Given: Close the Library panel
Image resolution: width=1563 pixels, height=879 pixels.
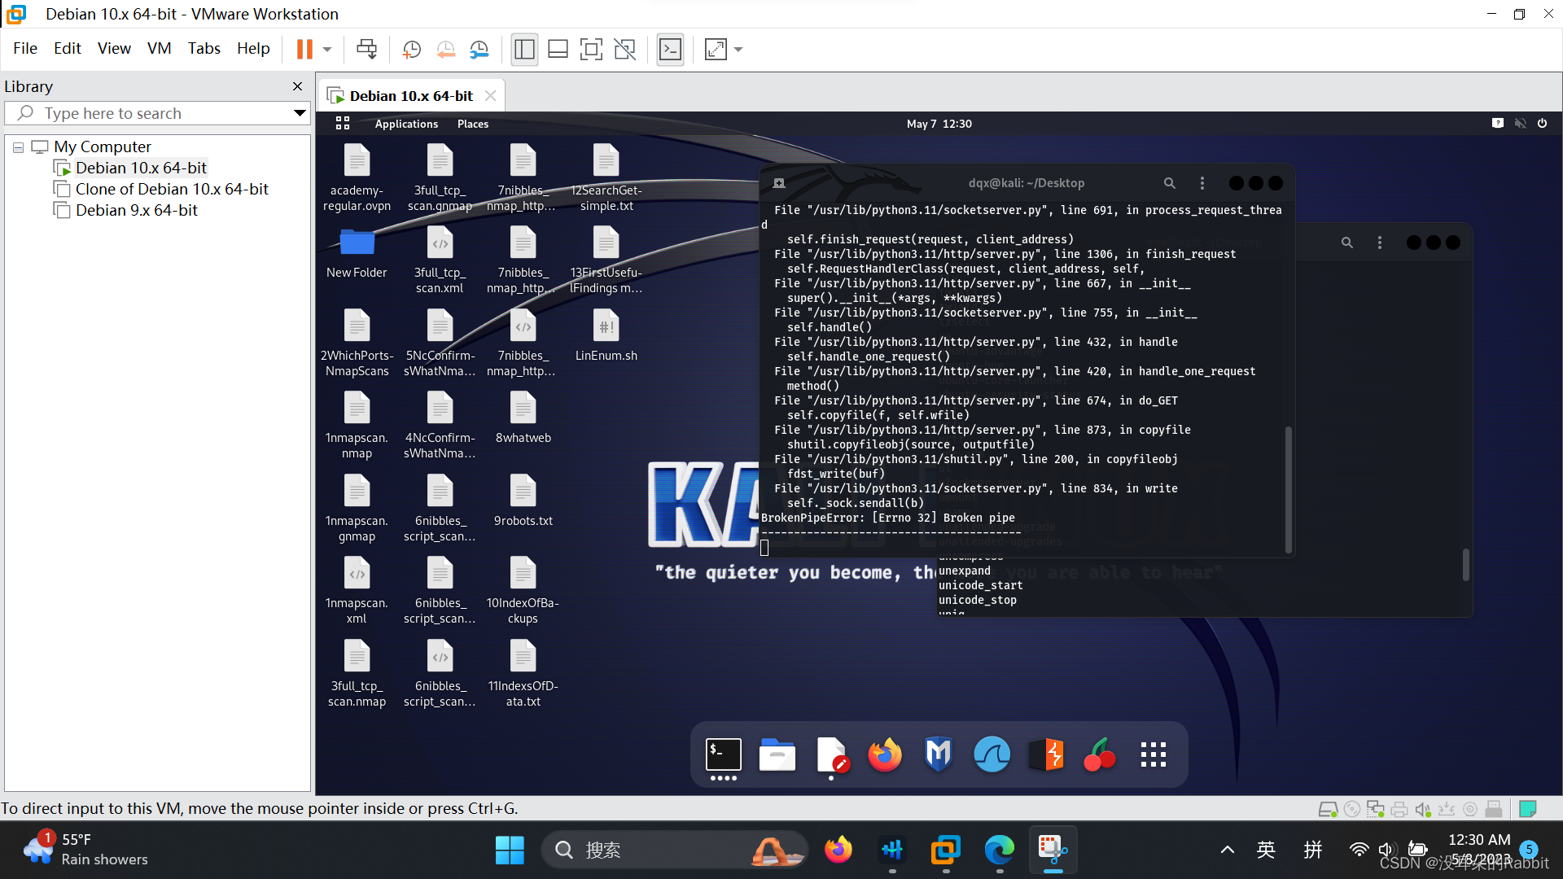Looking at the screenshot, I should coord(298,86).
